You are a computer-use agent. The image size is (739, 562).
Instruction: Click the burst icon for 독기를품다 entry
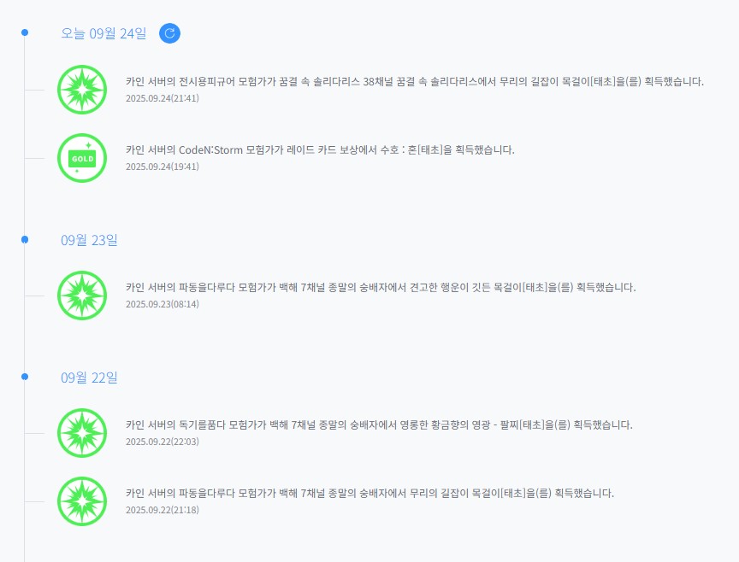(82, 433)
